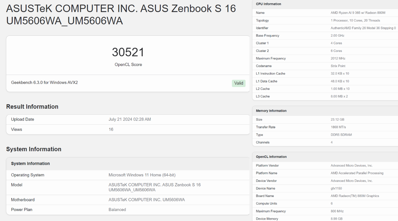Select motherboard value ASUSTeK COMPUTER INC. UM5606WA
This screenshot has width=398, height=221.
[147, 200]
